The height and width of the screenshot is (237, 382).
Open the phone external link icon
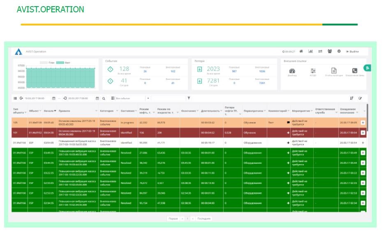click(x=355, y=71)
